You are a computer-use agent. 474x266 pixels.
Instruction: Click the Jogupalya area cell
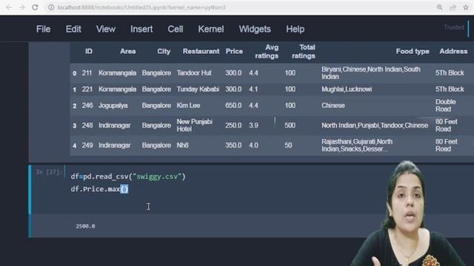tap(113, 106)
